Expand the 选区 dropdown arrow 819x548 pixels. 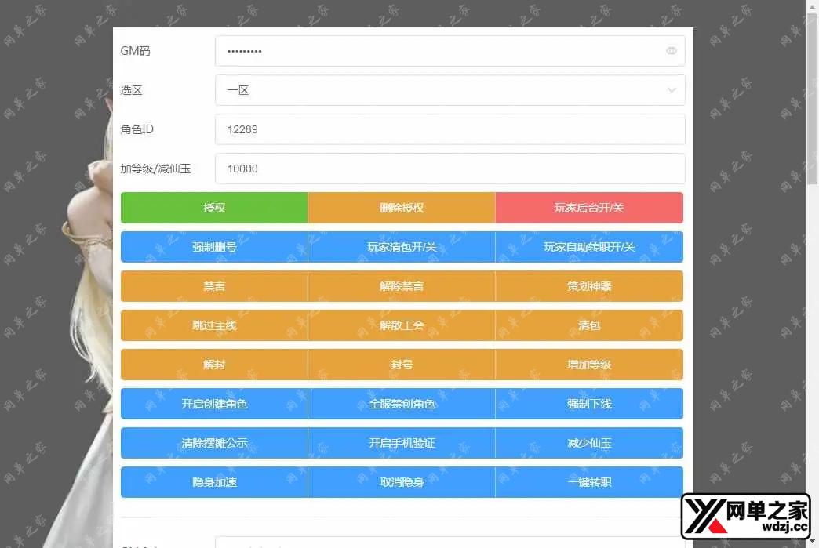(x=672, y=90)
